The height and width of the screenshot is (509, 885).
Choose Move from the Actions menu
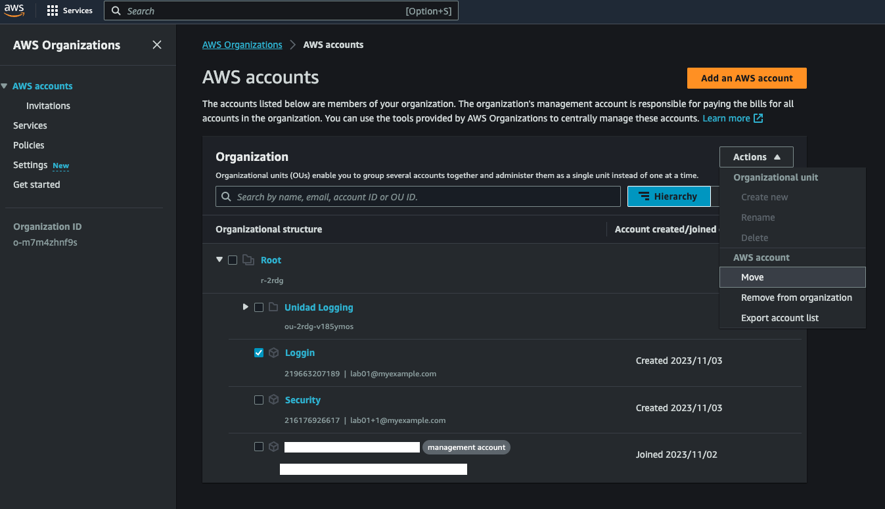(752, 277)
